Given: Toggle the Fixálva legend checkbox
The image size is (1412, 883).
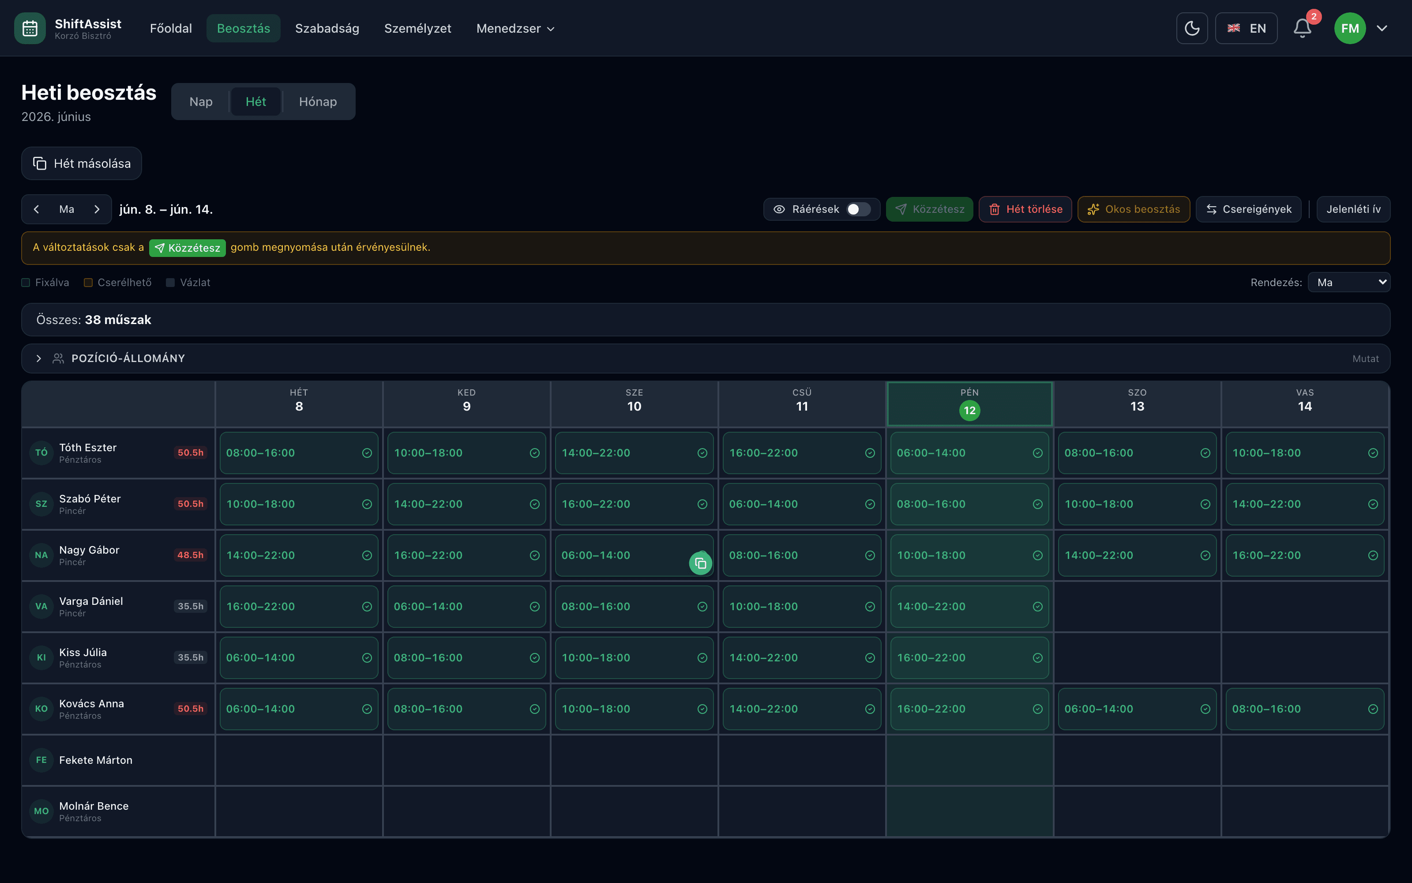Looking at the screenshot, I should (26, 283).
